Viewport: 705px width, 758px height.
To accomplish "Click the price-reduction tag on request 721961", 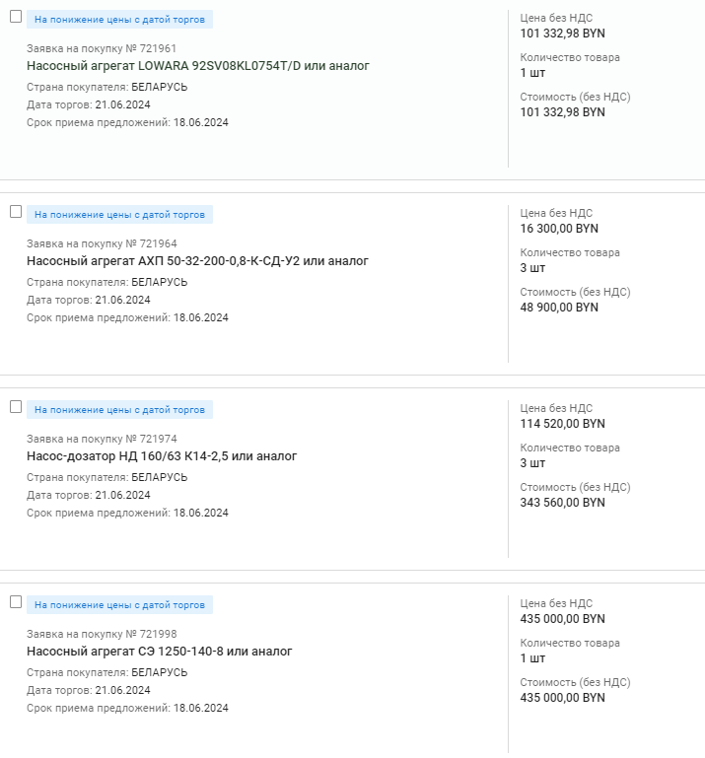I will tap(119, 20).
